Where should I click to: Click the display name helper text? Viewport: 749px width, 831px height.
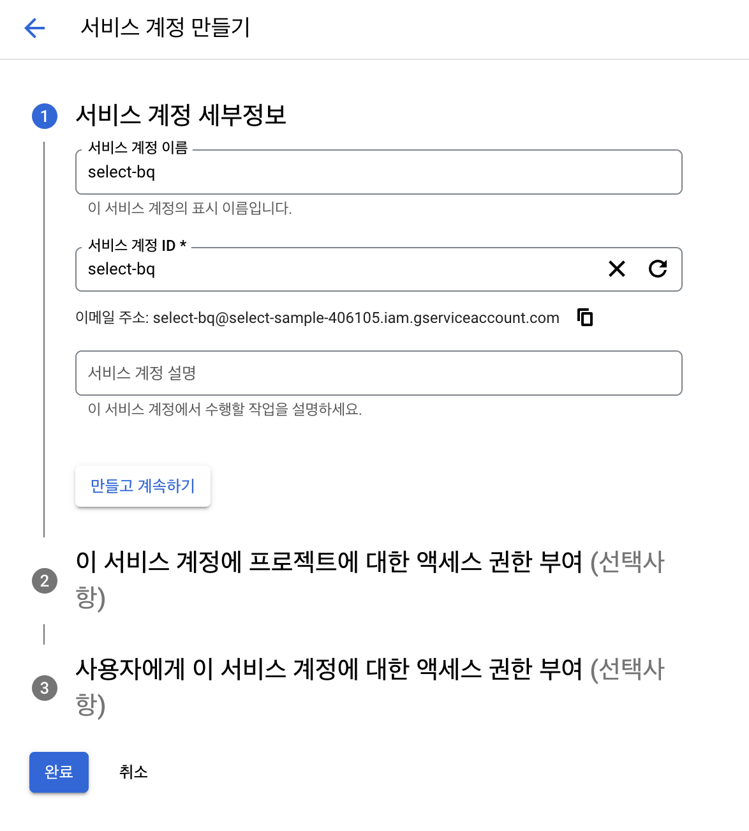tap(190, 208)
